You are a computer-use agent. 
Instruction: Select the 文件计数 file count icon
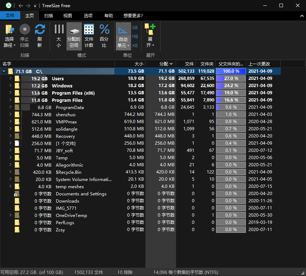coord(89,30)
